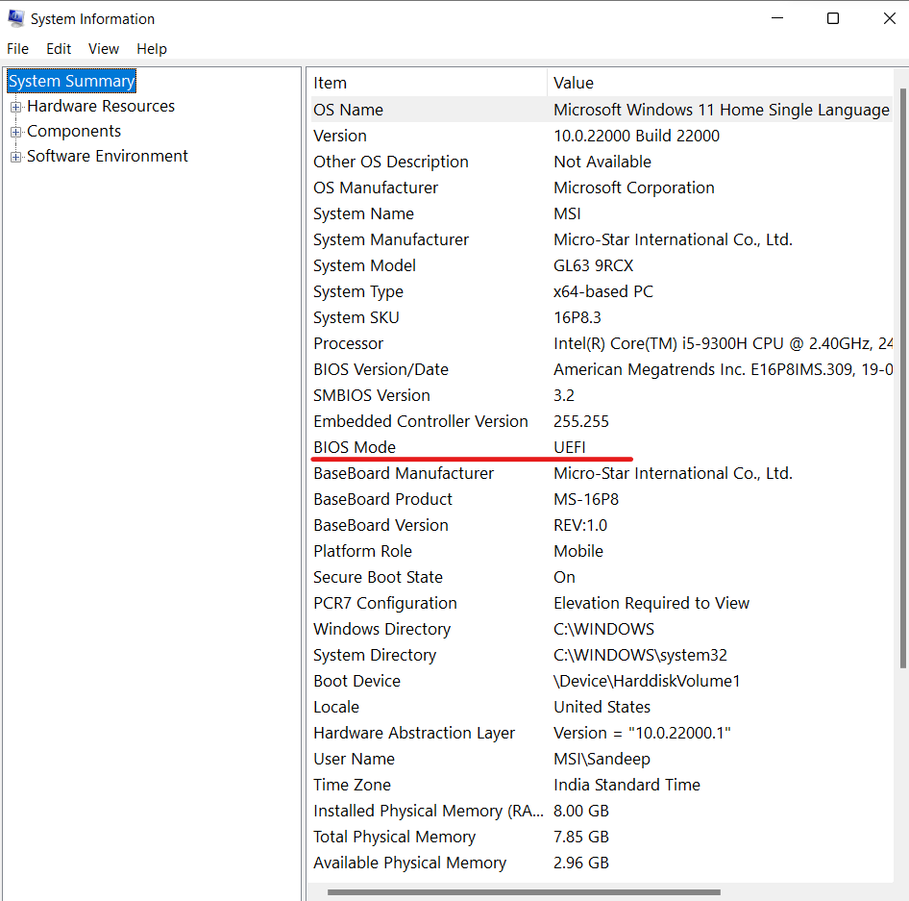This screenshot has width=909, height=901.
Task: Expand the Components node
Action: (x=15, y=132)
